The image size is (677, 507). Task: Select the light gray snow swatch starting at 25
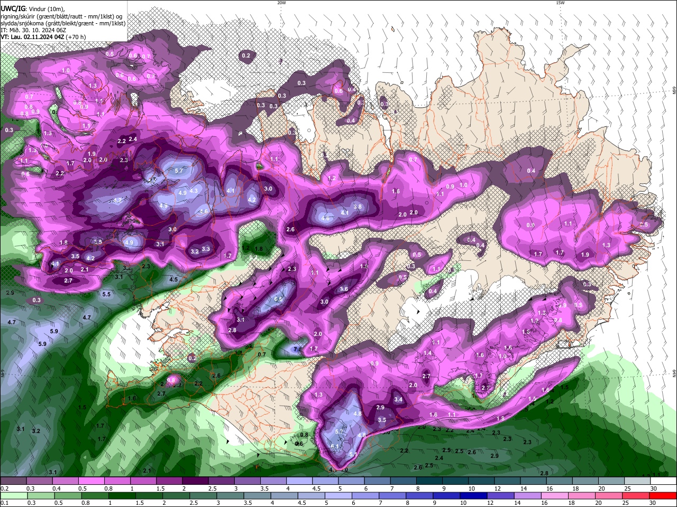pyautogui.click(x=636, y=481)
